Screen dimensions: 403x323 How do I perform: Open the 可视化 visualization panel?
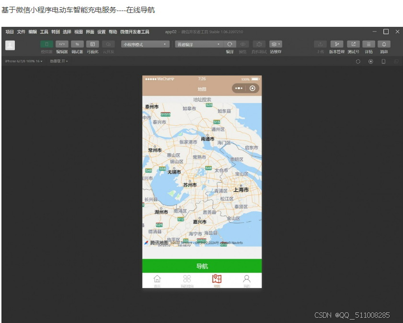tap(92, 44)
